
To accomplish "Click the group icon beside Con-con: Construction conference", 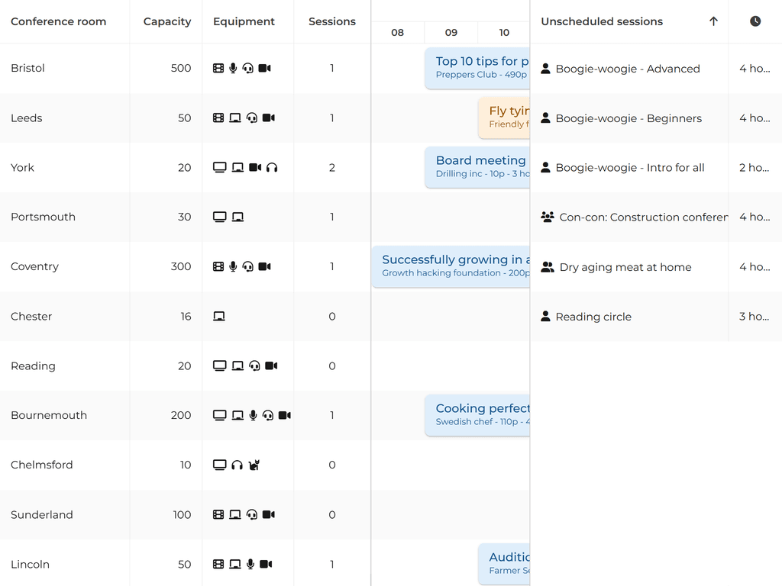I will coord(547,217).
